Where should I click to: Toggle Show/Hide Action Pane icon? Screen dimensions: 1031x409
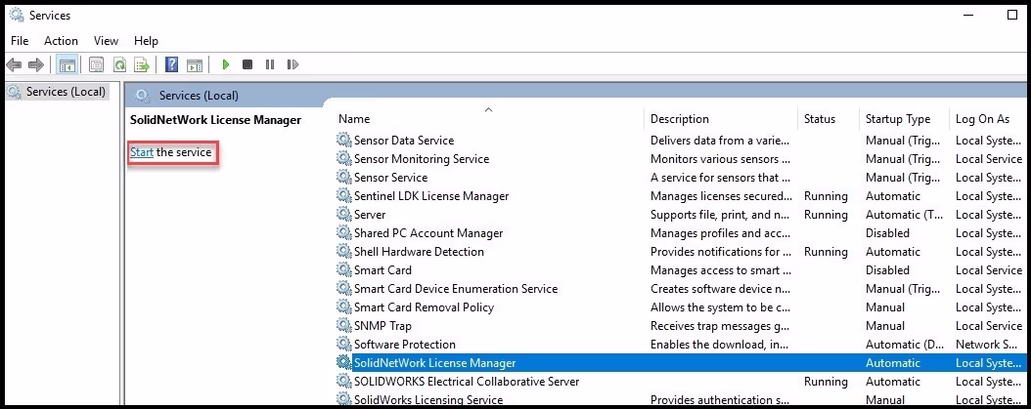(194, 64)
